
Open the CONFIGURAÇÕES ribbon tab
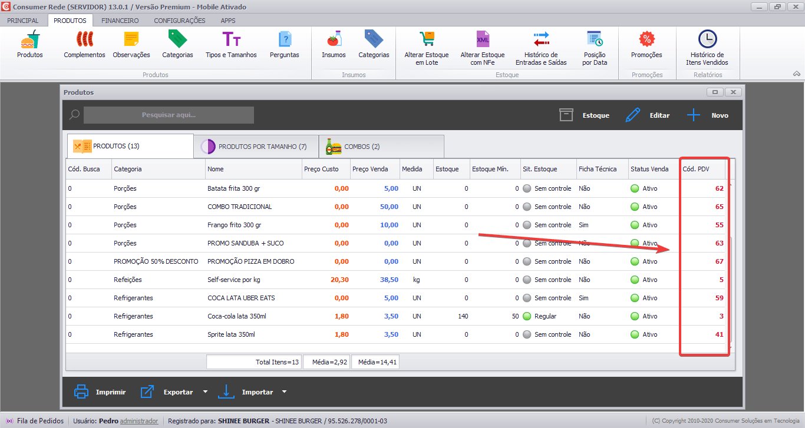point(180,21)
